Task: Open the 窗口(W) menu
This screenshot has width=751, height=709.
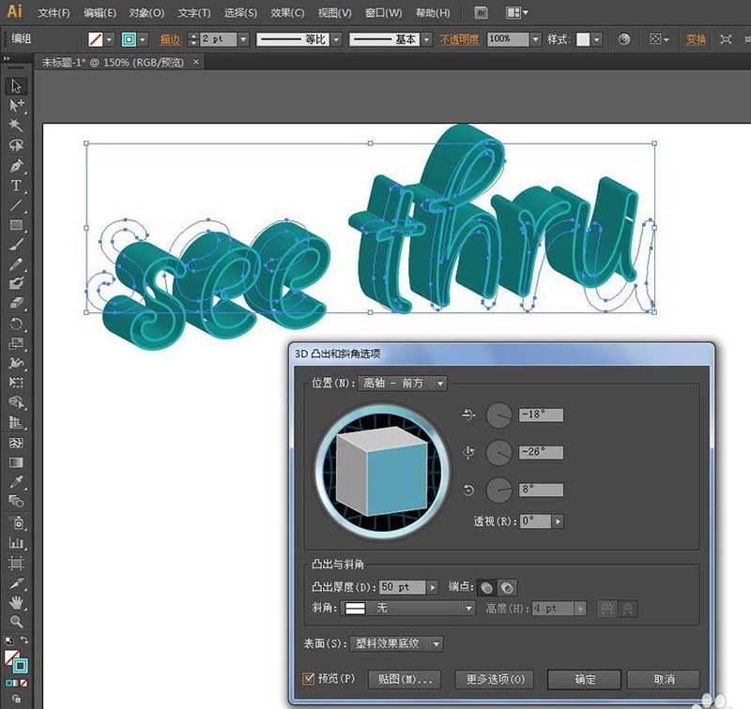Action: click(x=383, y=13)
